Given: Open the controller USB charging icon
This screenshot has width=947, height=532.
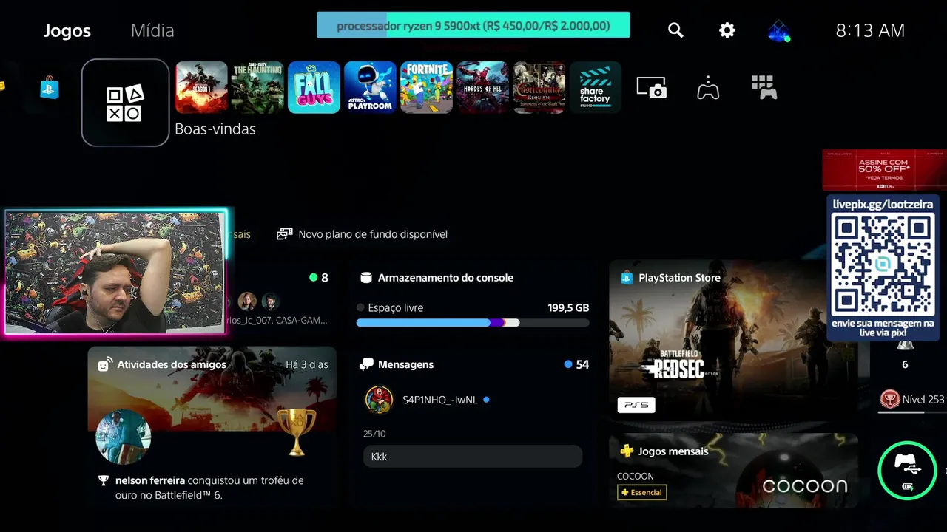Looking at the screenshot, I should click(907, 471).
